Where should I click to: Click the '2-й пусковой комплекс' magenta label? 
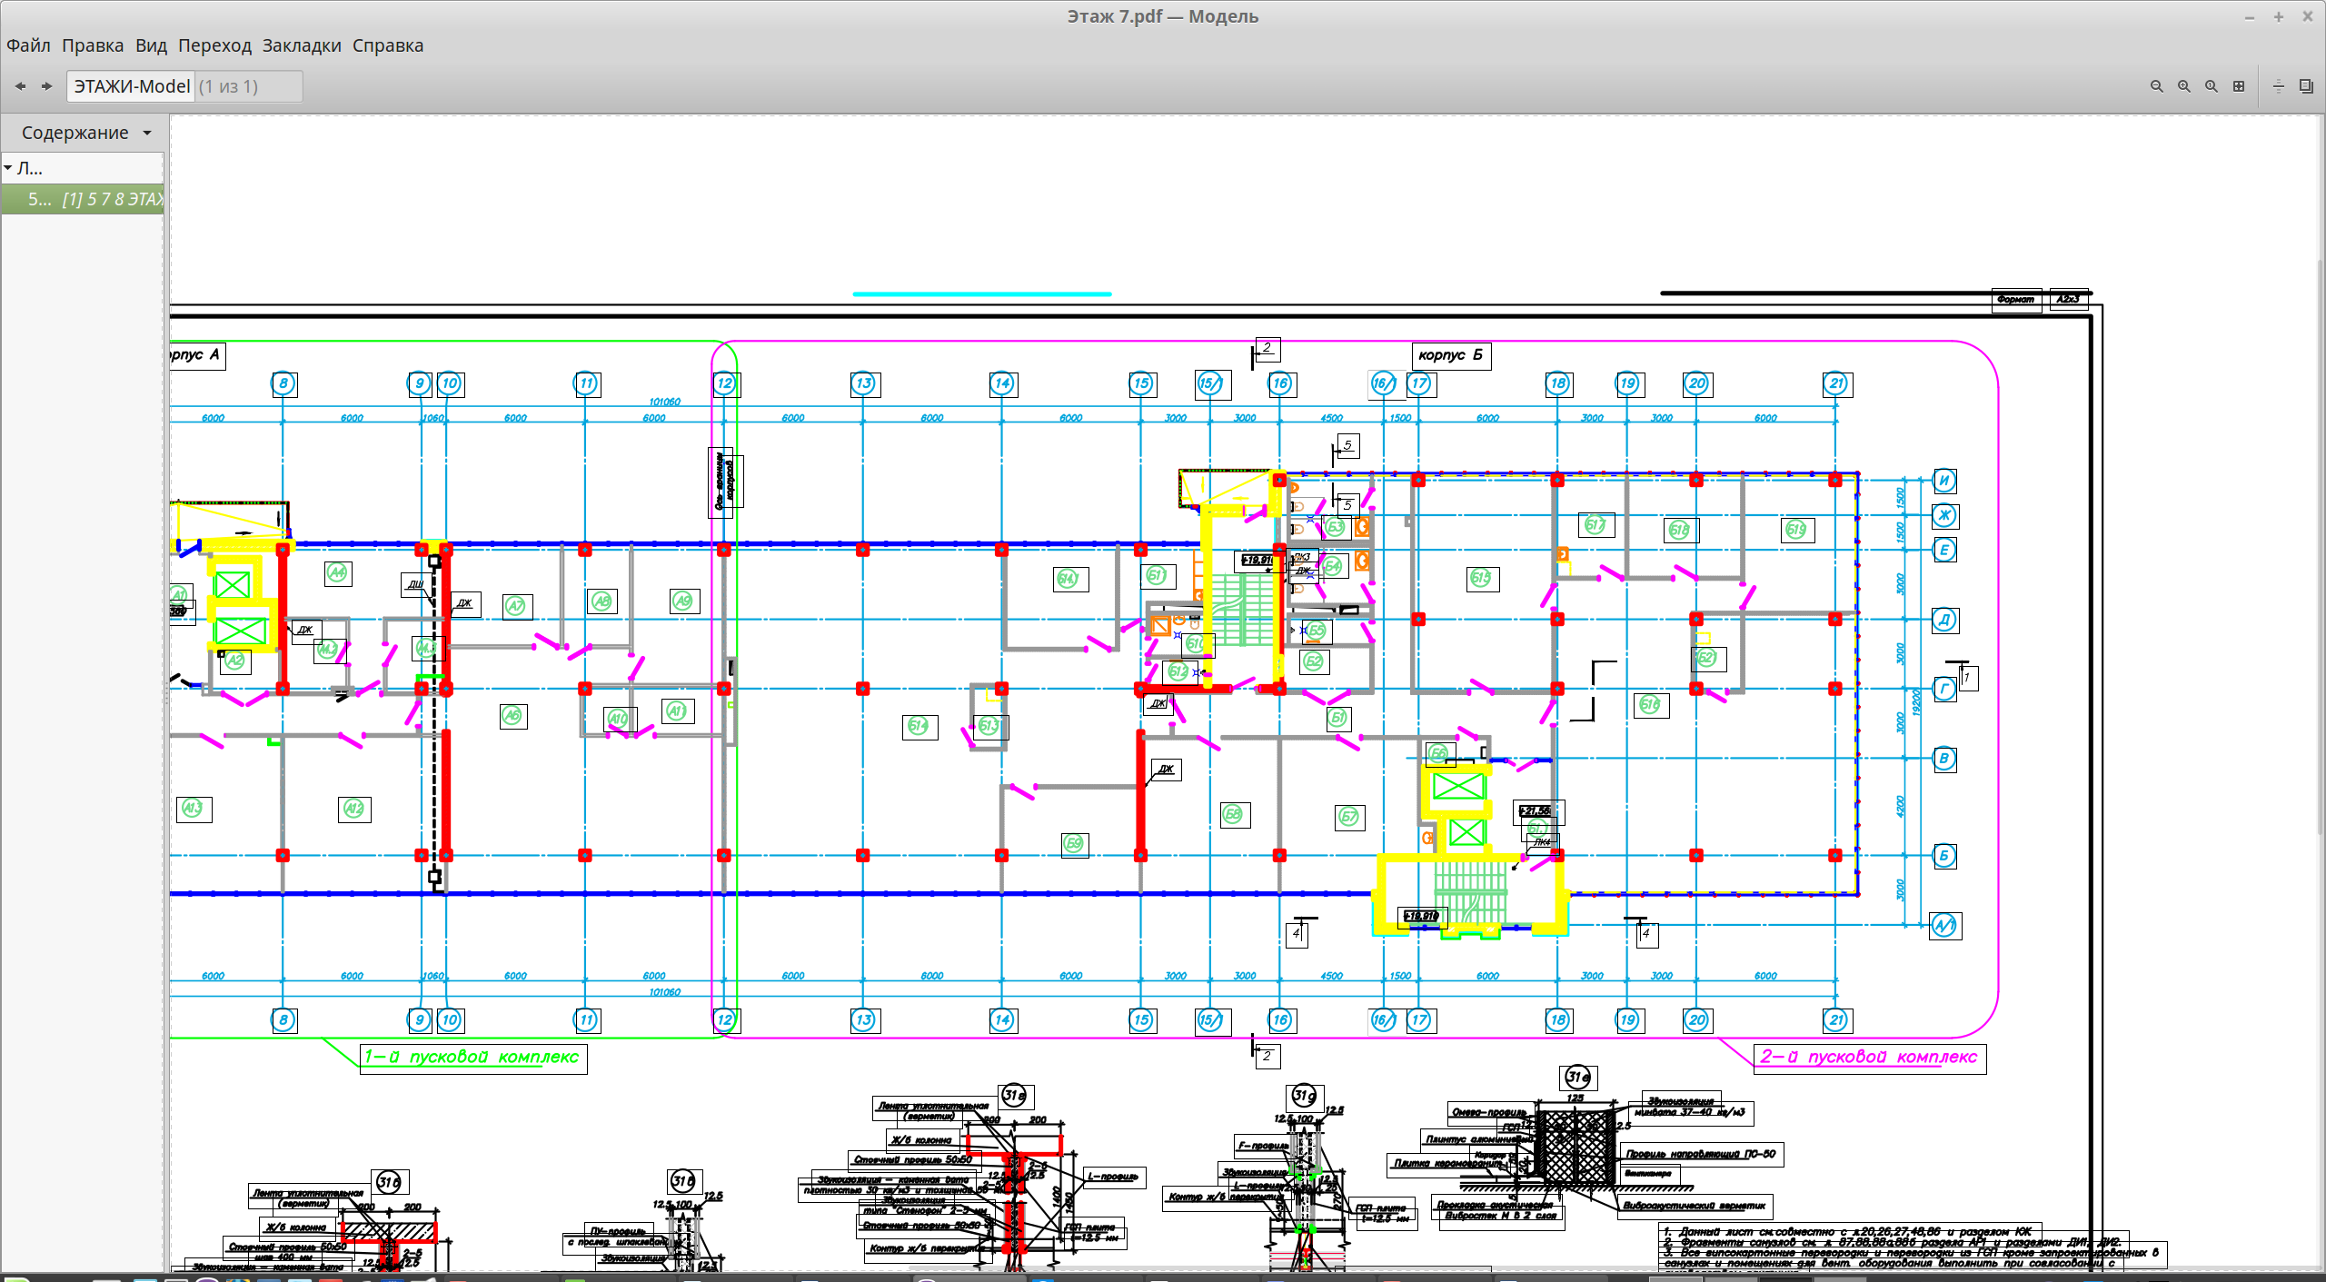pyautogui.click(x=1868, y=1057)
